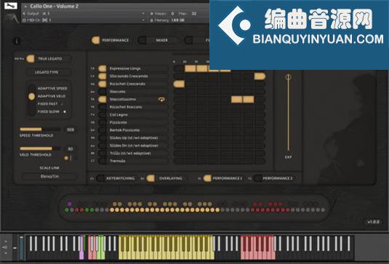Click the Expressive Longs label
The width and height of the screenshot is (389, 264).
pos(125,68)
